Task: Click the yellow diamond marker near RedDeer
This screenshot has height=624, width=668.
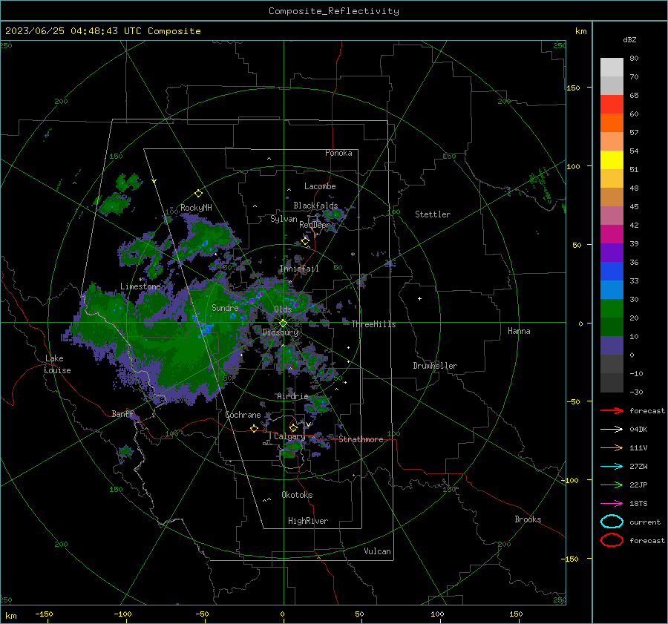Action: coord(305,241)
